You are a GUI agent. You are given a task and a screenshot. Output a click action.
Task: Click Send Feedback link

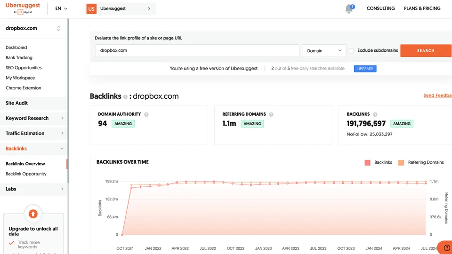(437, 95)
